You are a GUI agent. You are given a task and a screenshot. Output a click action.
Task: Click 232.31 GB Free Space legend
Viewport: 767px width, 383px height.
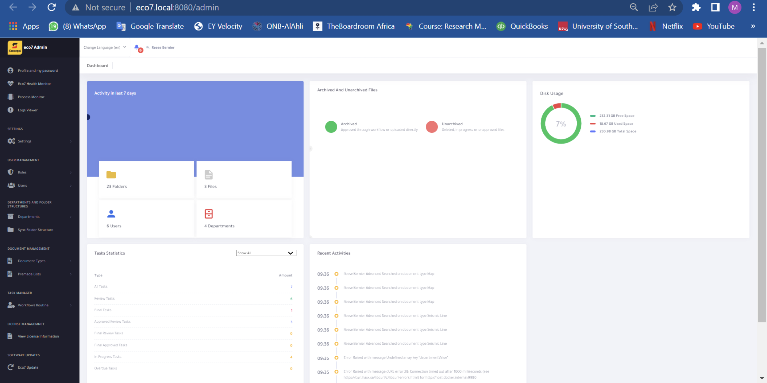click(x=612, y=116)
